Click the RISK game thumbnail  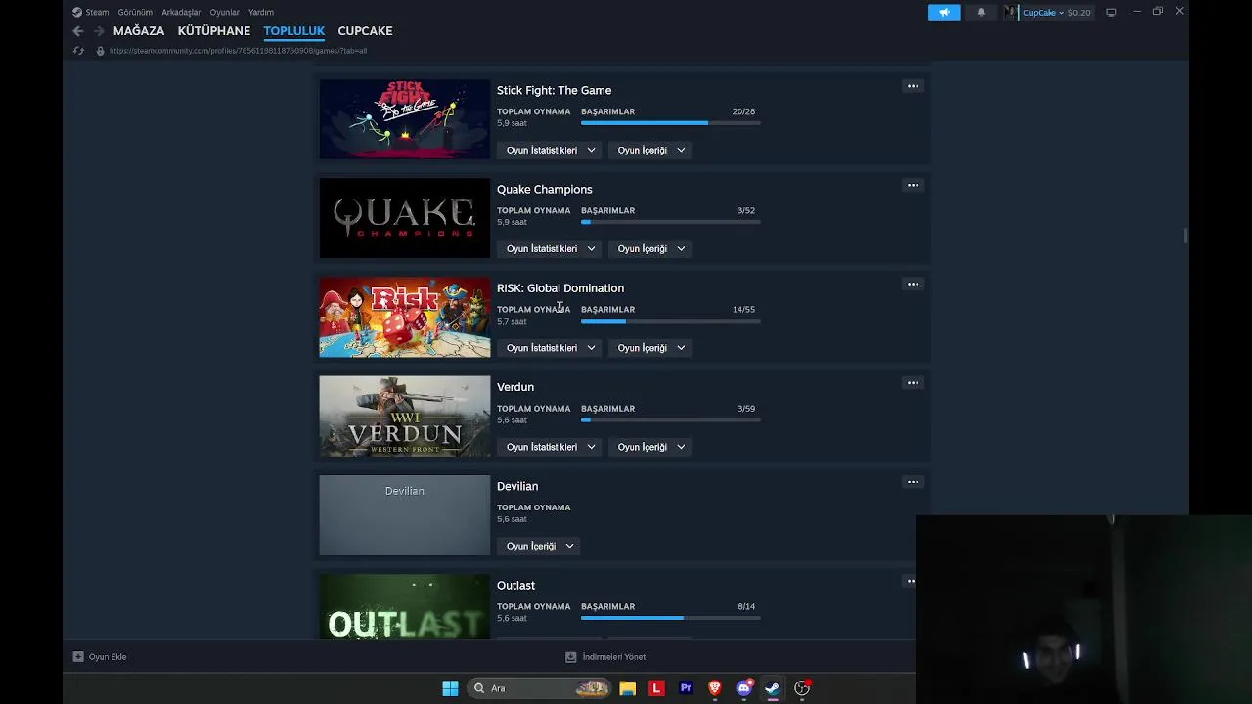404,318
